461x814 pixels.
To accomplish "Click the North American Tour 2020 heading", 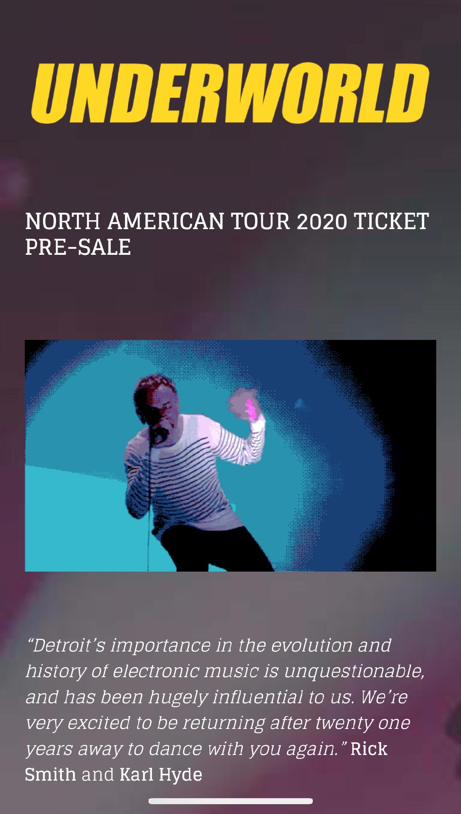I will click(x=227, y=234).
